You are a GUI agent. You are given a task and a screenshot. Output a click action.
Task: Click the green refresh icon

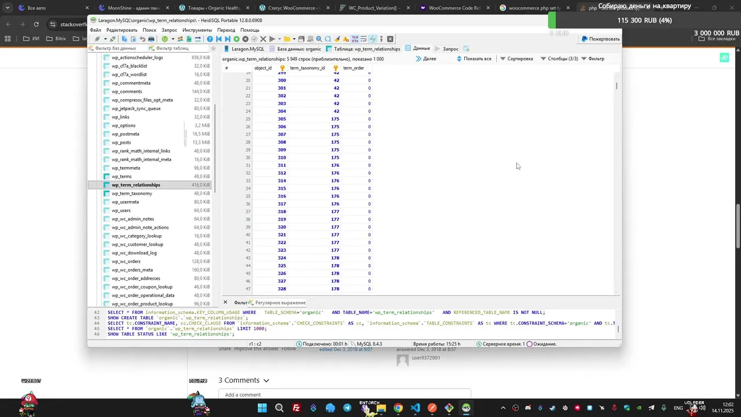pos(165,39)
